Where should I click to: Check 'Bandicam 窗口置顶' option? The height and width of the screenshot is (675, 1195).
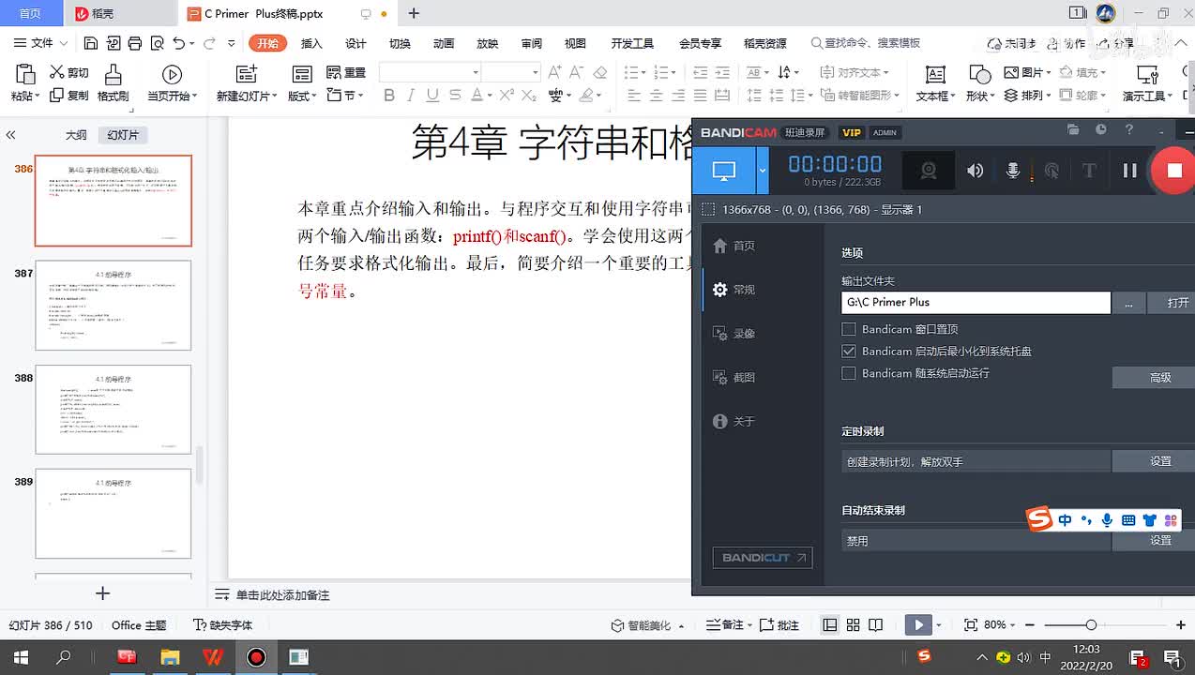click(x=849, y=329)
